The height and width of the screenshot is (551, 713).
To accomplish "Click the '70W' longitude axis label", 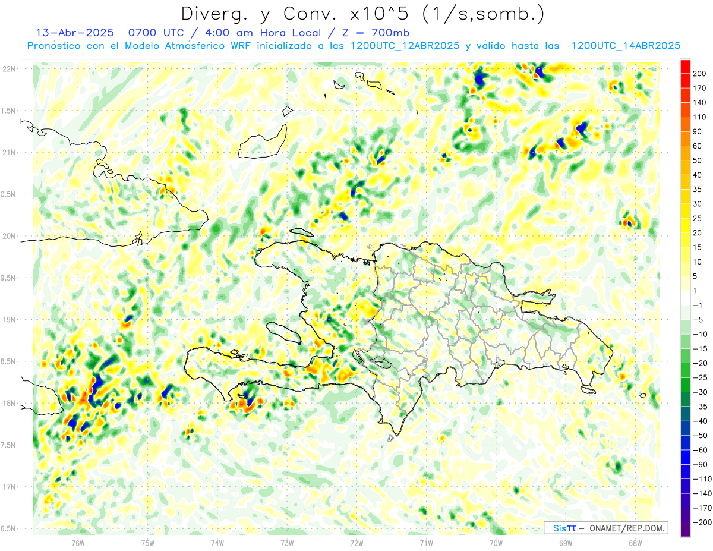I will click(x=496, y=543).
